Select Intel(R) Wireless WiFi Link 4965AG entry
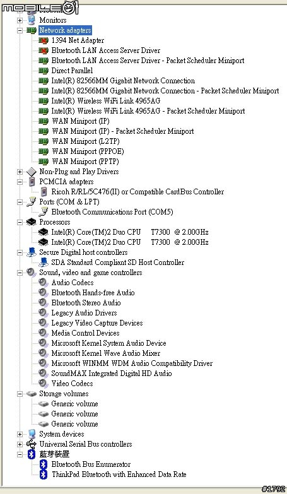287x494 pixels. click(106, 101)
